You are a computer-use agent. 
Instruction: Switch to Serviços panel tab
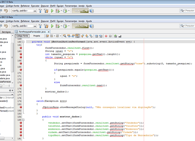6,32
